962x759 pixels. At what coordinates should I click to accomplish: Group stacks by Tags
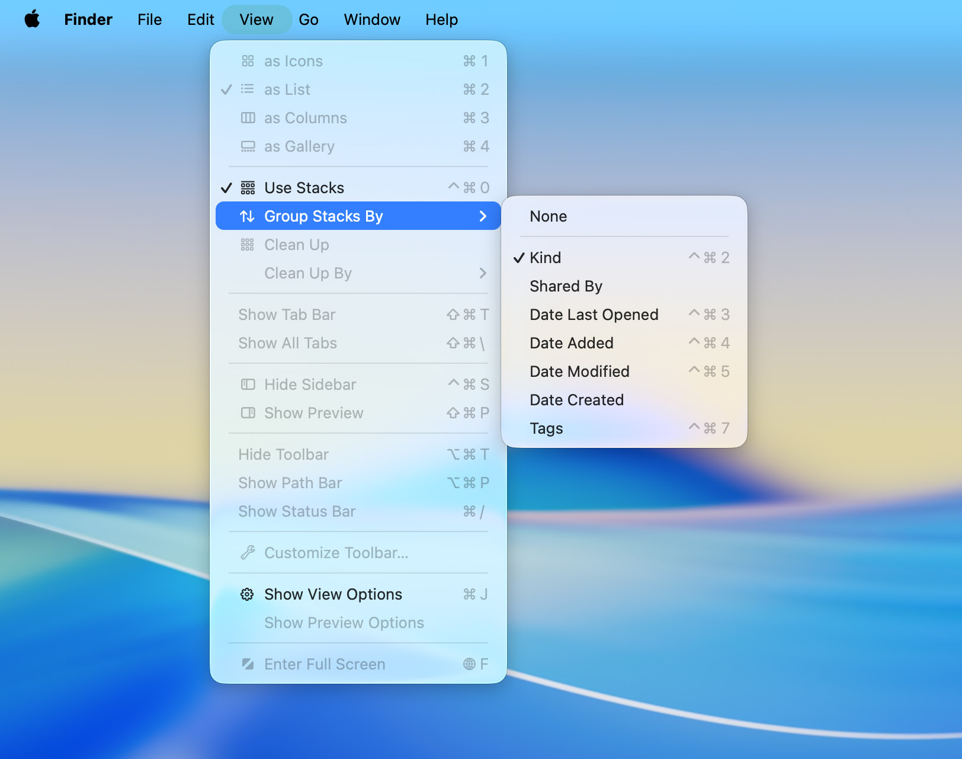[x=546, y=428]
